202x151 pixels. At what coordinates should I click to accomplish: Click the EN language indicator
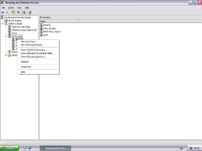(x=181, y=148)
